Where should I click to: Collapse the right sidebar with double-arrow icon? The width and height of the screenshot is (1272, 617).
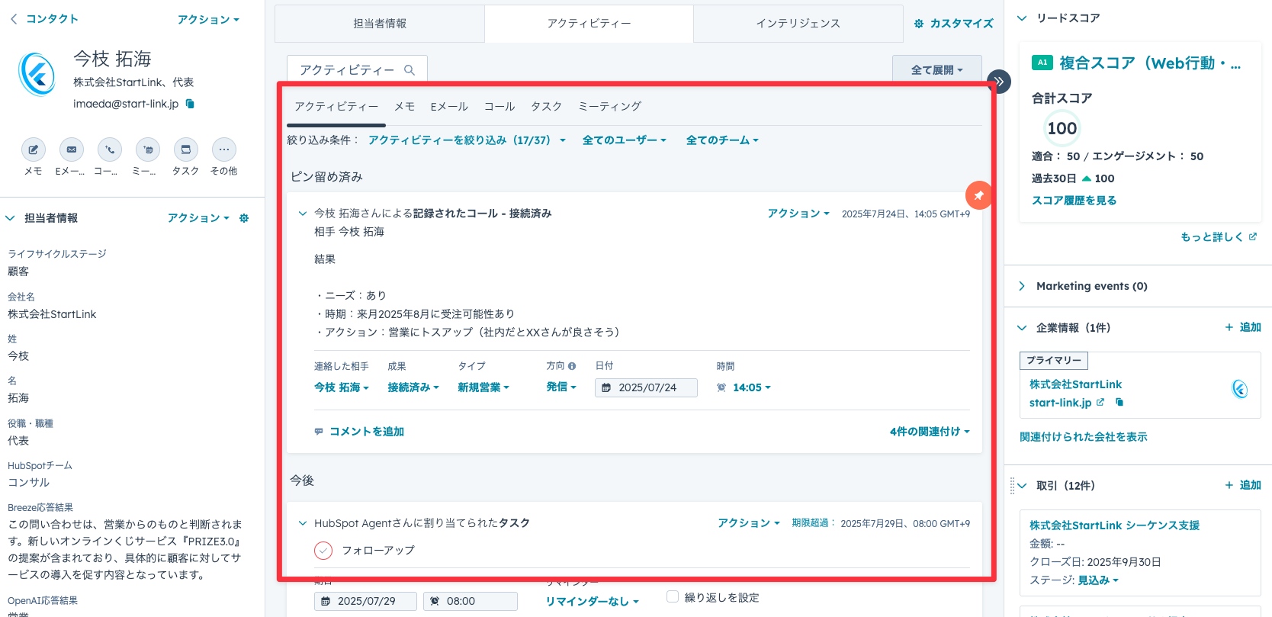click(x=998, y=81)
